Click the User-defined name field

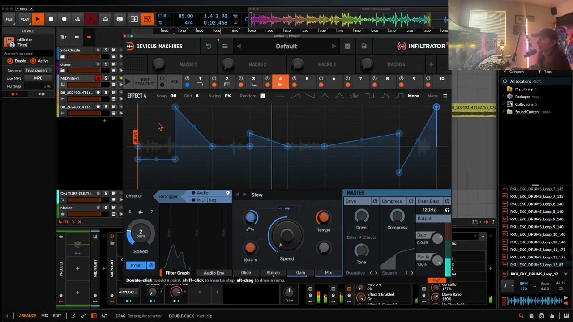[28, 53]
